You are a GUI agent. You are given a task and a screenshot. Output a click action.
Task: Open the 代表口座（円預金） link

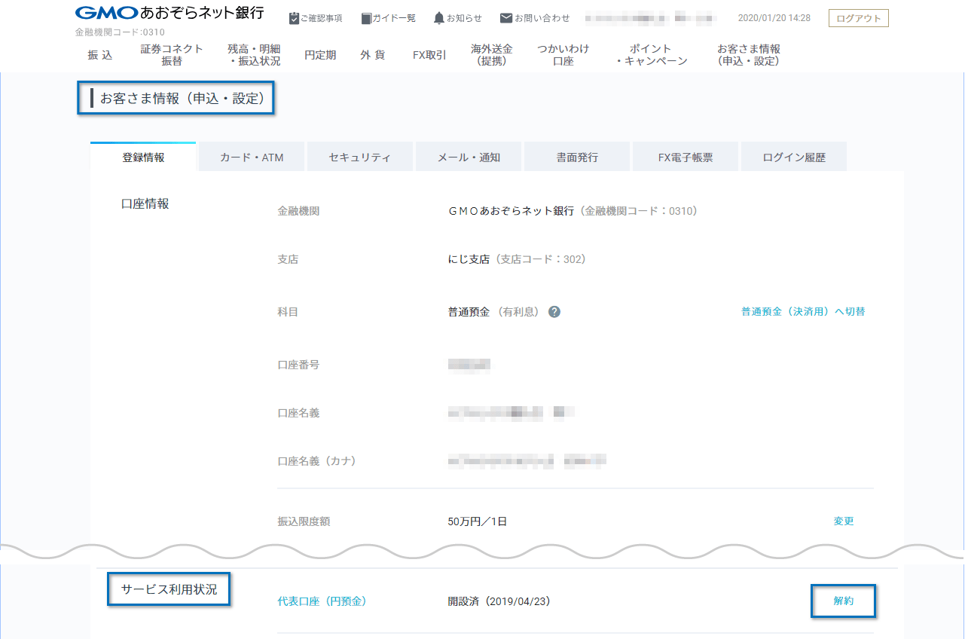(322, 601)
